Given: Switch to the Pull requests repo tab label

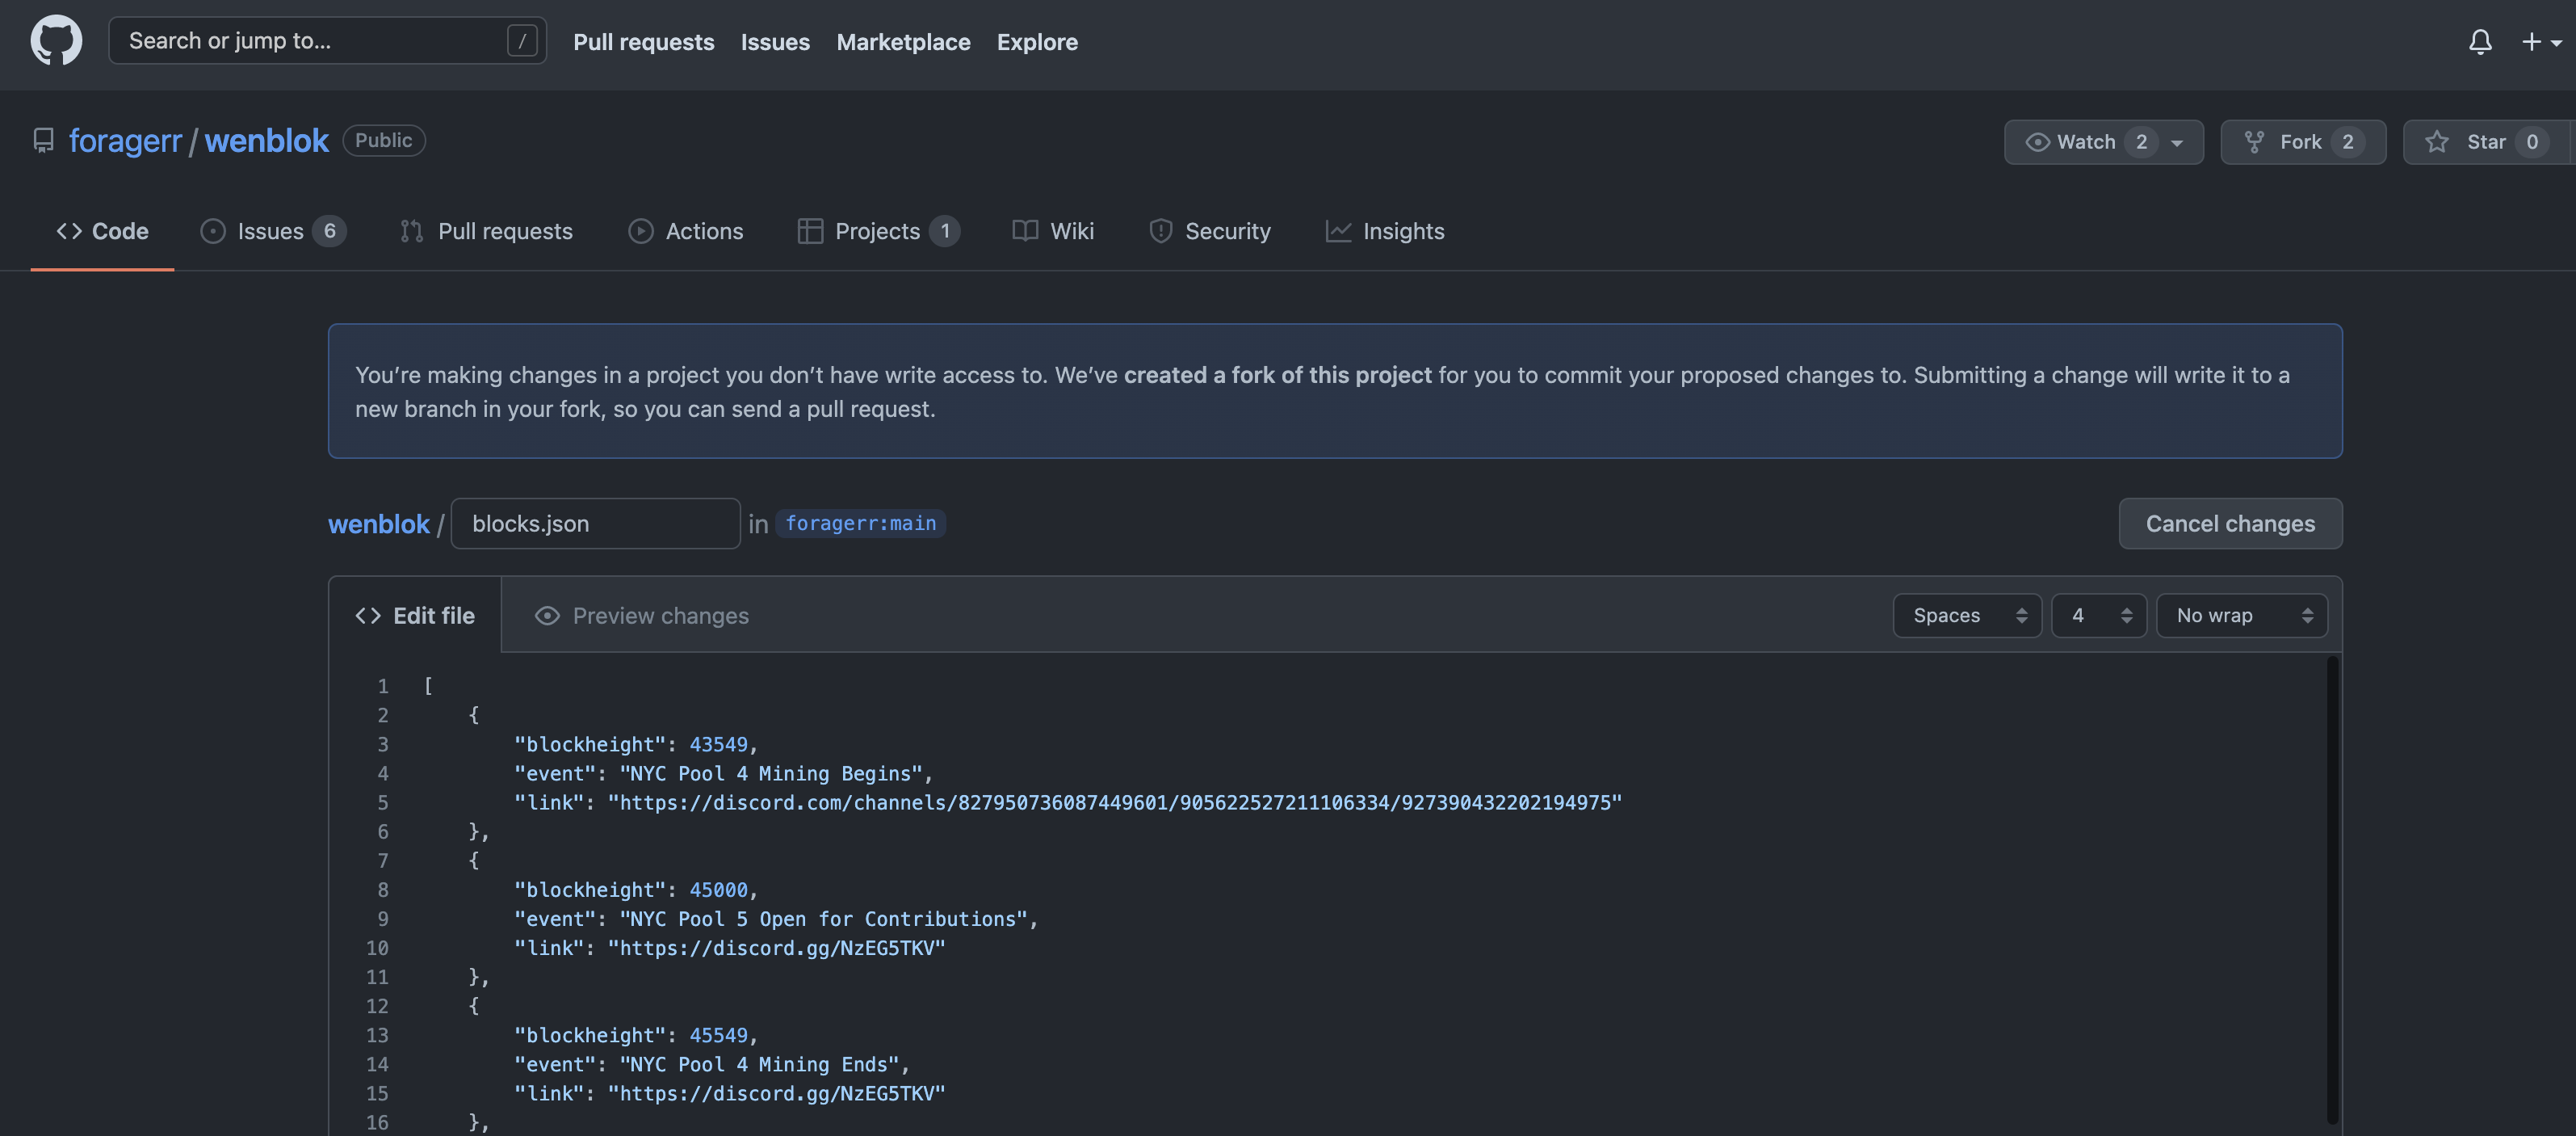Looking at the screenshot, I should pos(505,231).
